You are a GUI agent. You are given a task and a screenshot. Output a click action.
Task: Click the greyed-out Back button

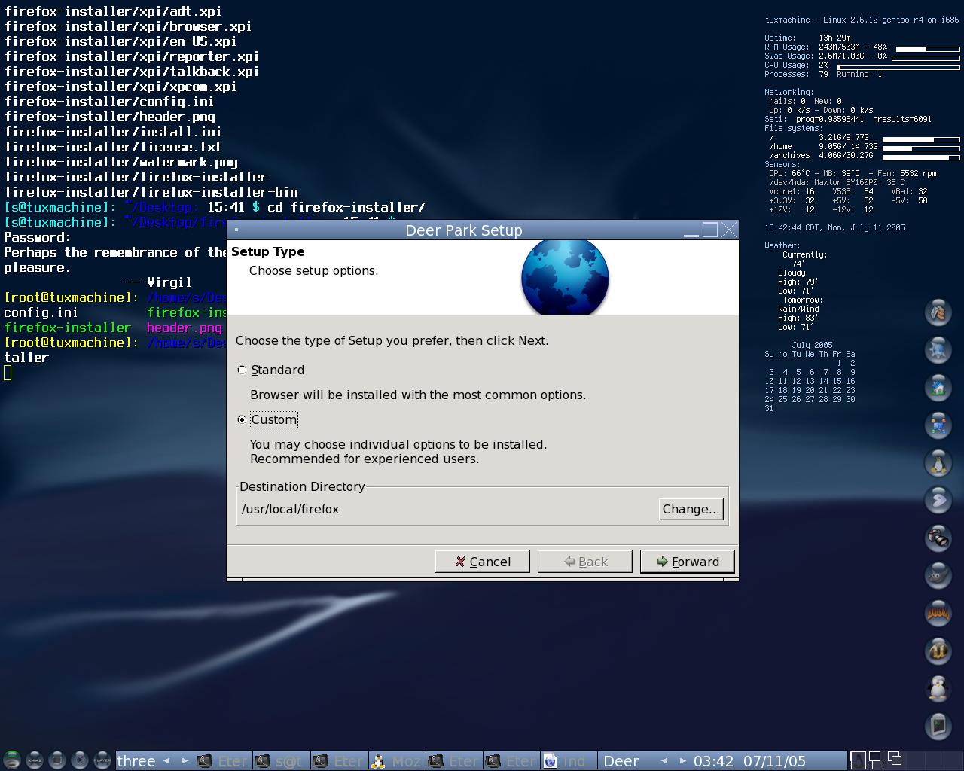pos(585,562)
